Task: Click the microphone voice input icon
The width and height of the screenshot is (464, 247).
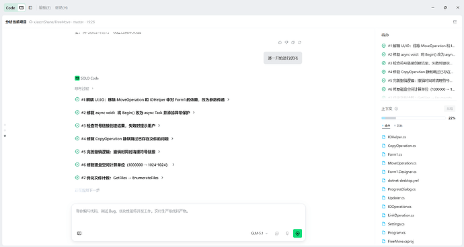Action: click(x=287, y=234)
